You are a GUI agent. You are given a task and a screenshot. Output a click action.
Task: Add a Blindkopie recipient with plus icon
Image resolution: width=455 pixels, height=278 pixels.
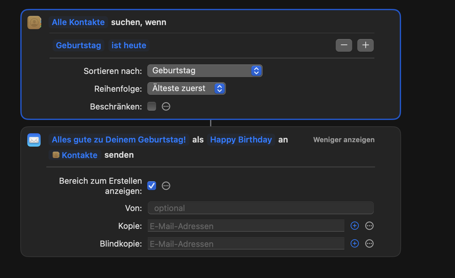[x=354, y=243]
